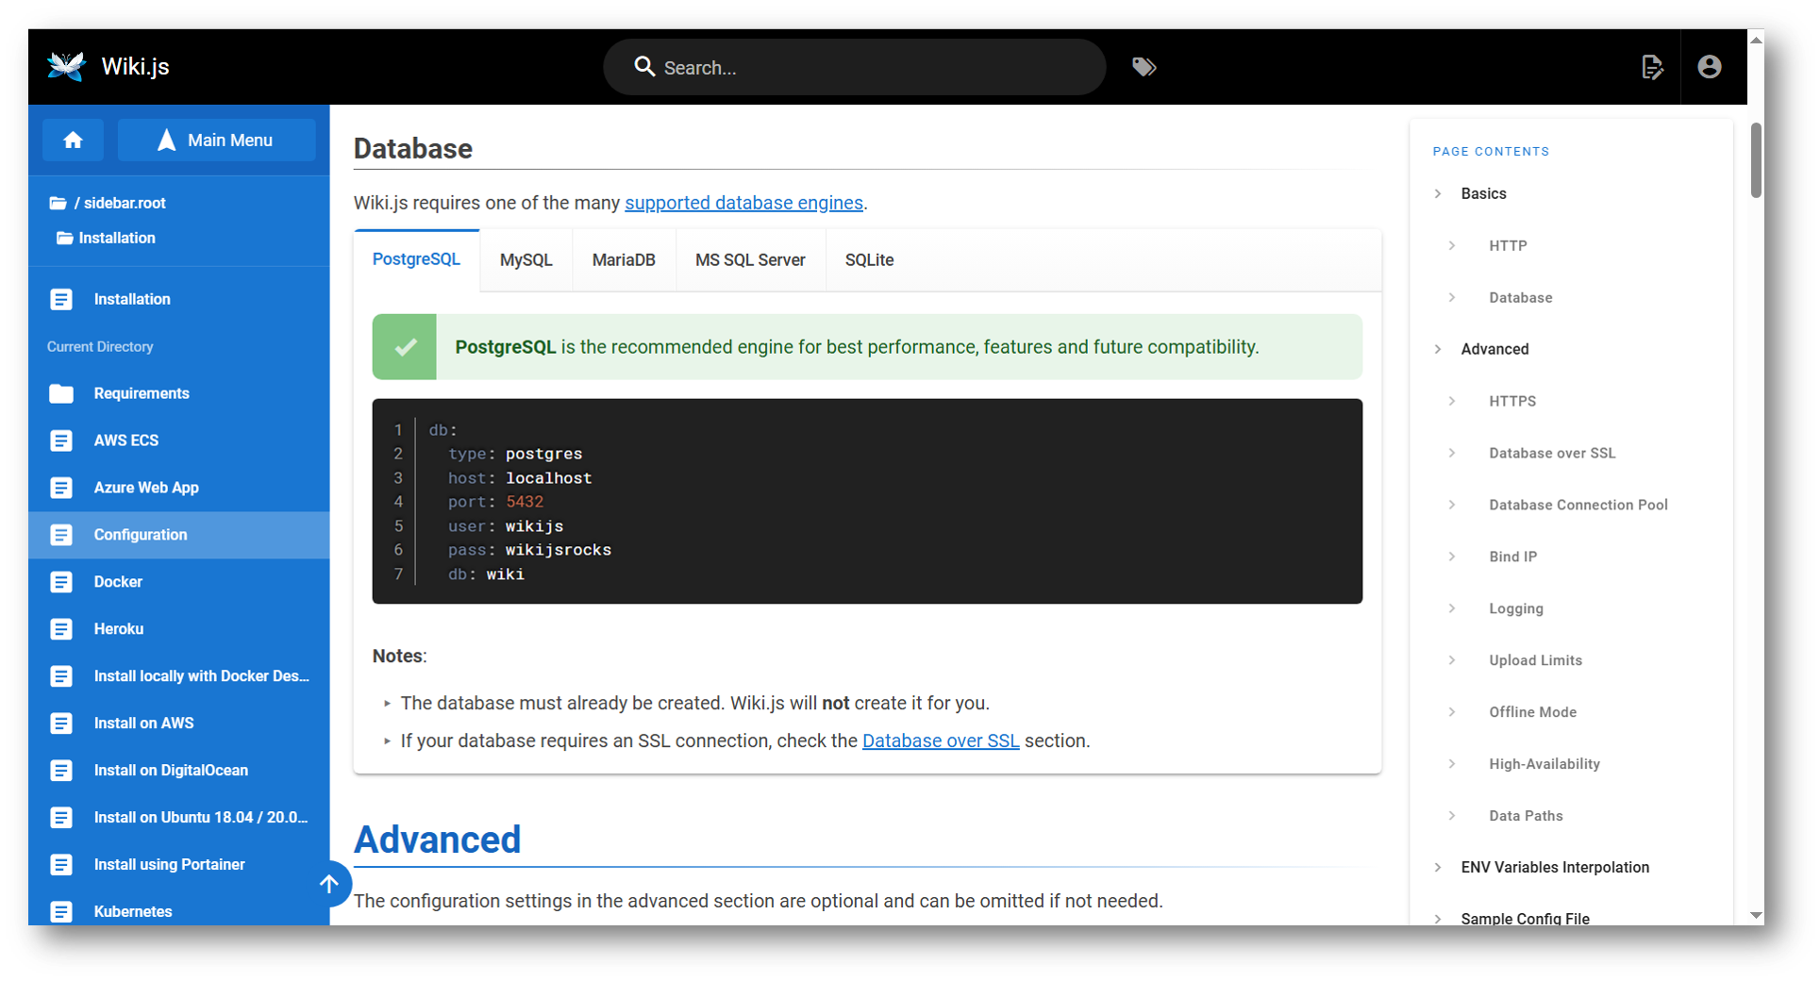This screenshot has width=1820, height=981.
Task: Click the Install on AWS document icon
Action: [x=61, y=723]
